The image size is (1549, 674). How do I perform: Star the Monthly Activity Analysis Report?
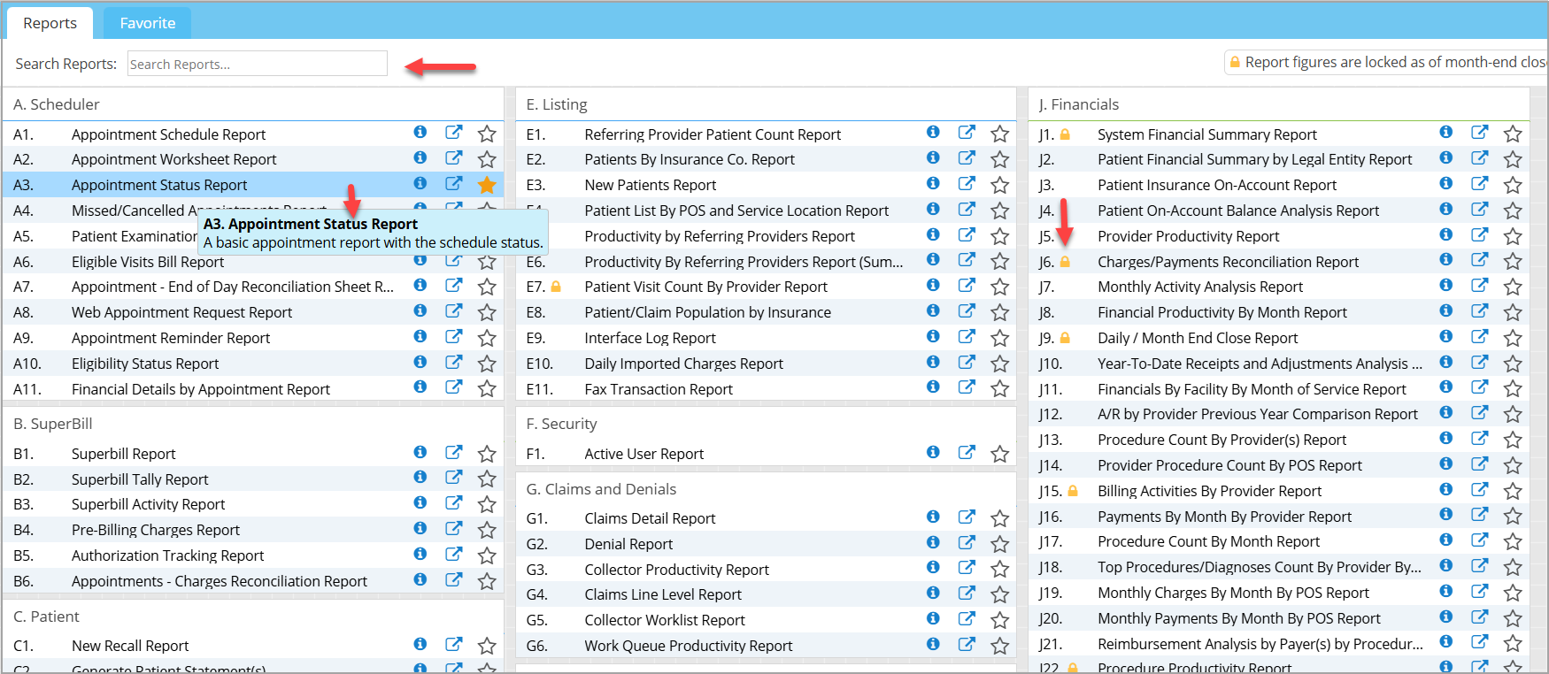coord(1513,287)
